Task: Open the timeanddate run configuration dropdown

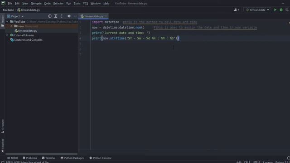Action: 257,10
